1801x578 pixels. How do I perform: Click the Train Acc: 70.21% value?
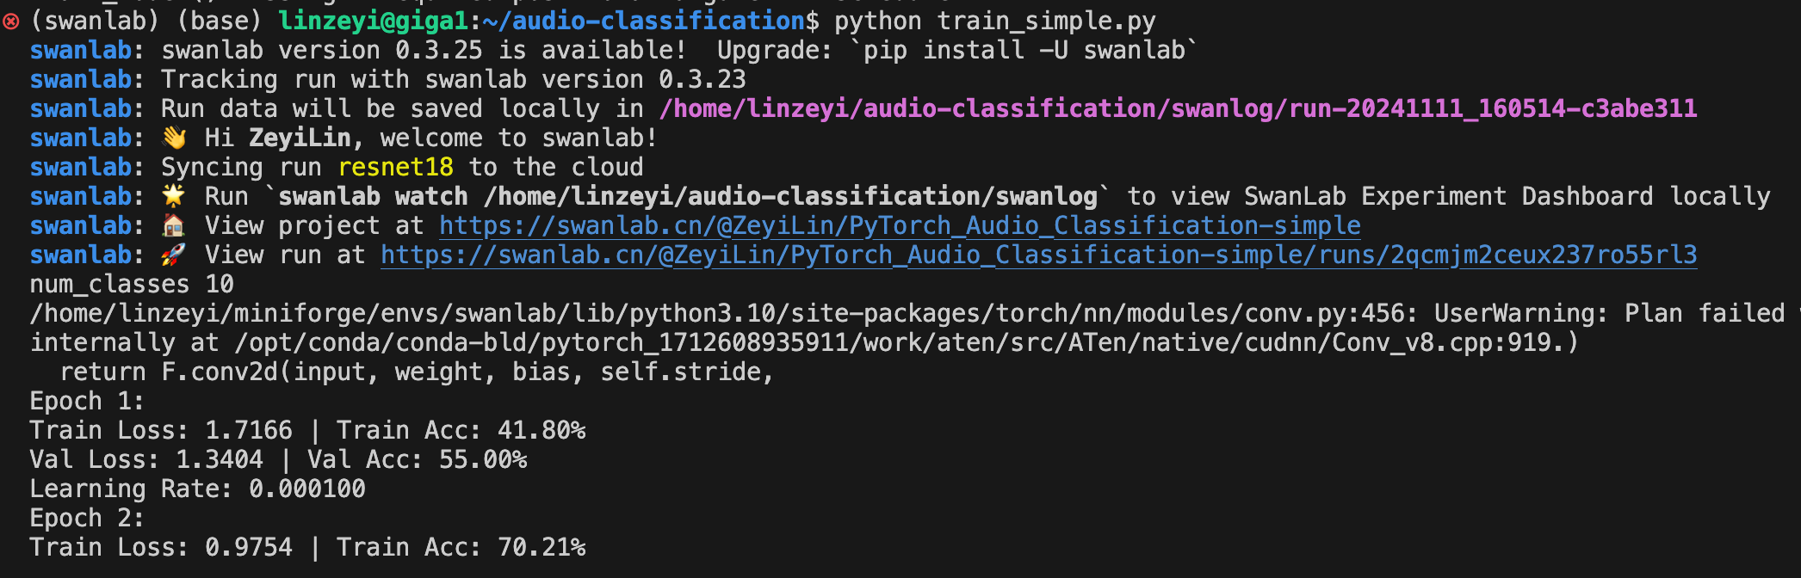[x=461, y=548]
